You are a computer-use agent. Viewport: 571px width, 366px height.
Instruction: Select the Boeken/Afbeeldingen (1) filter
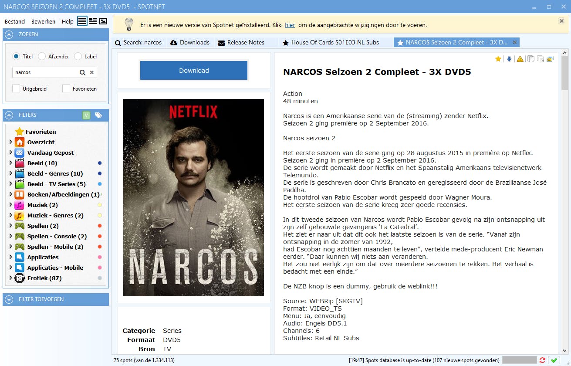pos(57,194)
